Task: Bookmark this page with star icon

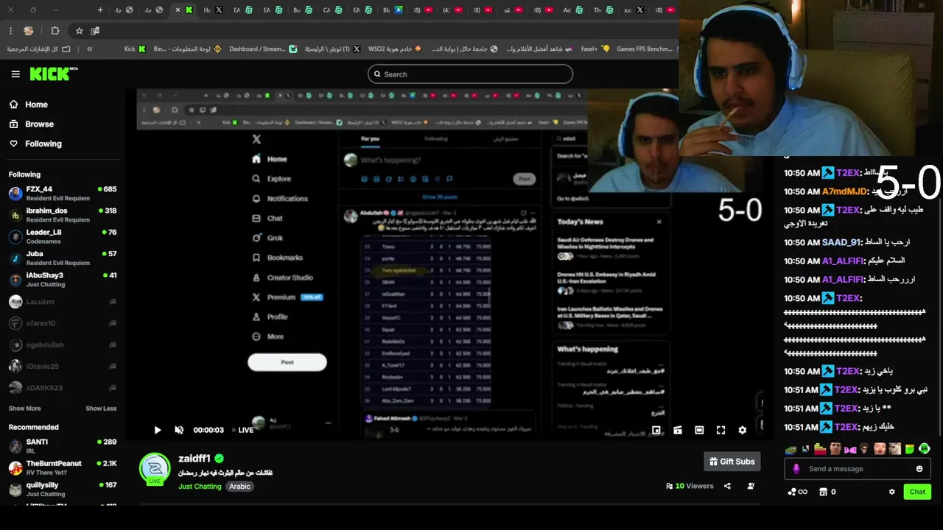Action: [79, 31]
